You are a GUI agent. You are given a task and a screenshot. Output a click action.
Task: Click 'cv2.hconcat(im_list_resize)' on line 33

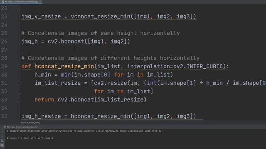[102, 100]
